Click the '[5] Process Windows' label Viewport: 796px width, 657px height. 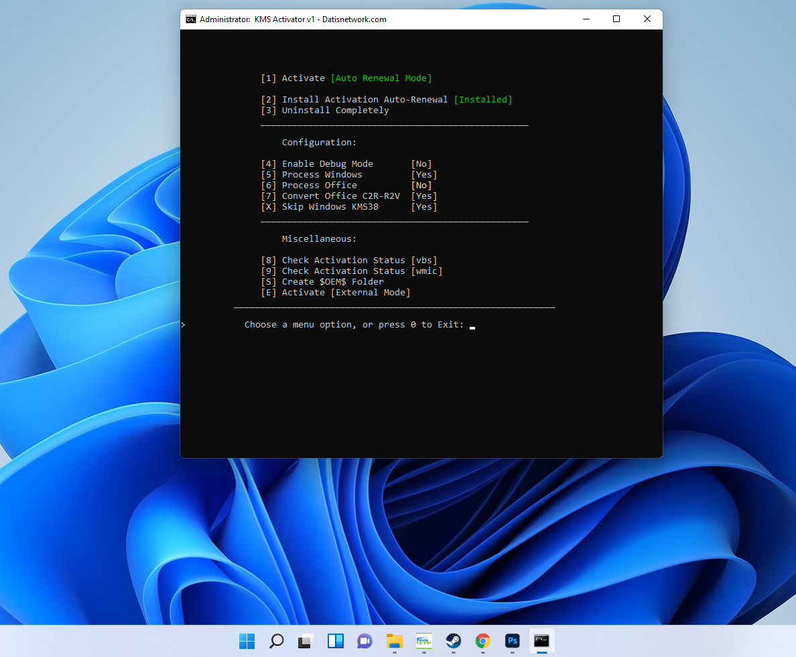[x=312, y=175]
